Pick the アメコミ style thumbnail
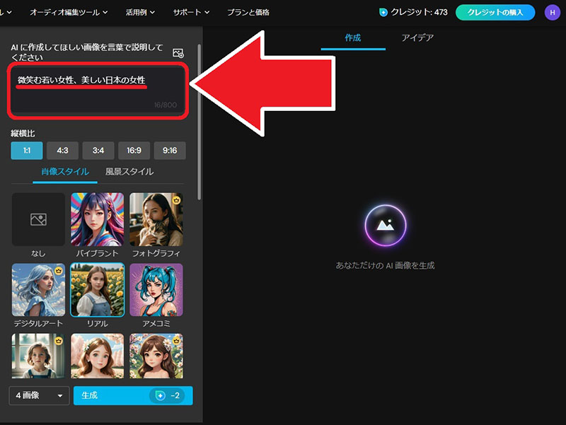Screen dimensions: 566x425 pyautogui.click(x=156, y=290)
